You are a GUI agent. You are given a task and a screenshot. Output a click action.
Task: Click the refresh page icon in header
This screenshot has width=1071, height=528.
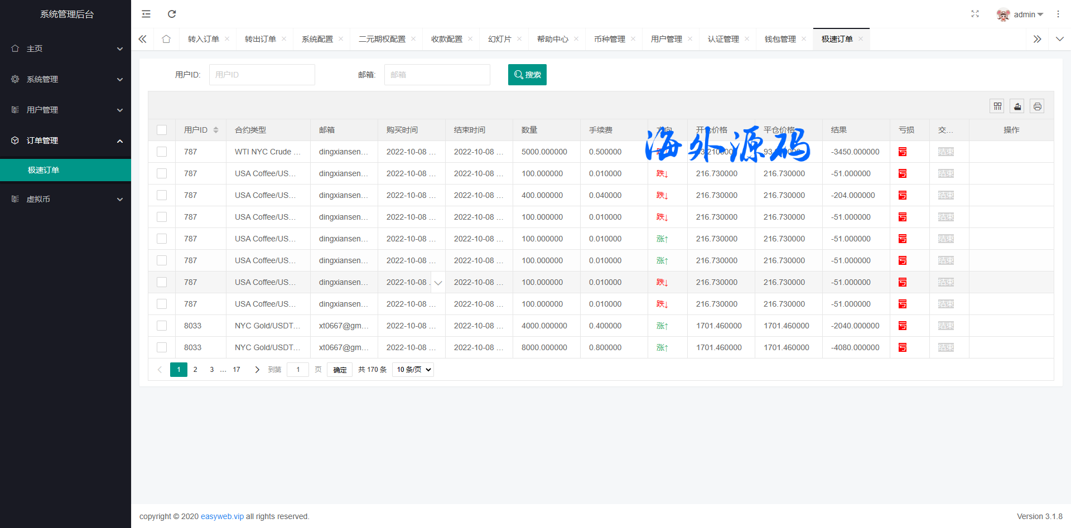pyautogui.click(x=172, y=14)
